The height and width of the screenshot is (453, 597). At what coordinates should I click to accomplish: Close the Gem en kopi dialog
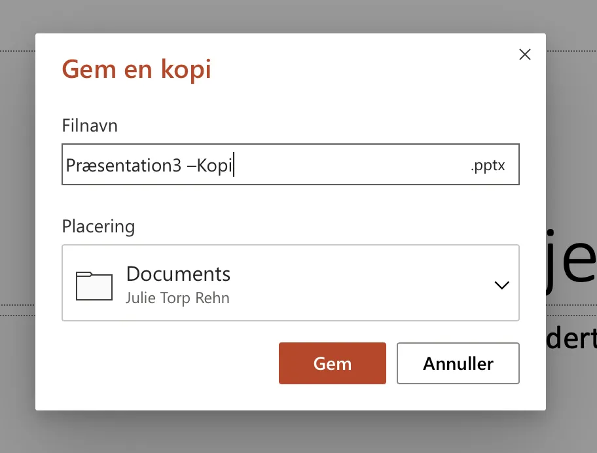tap(524, 54)
